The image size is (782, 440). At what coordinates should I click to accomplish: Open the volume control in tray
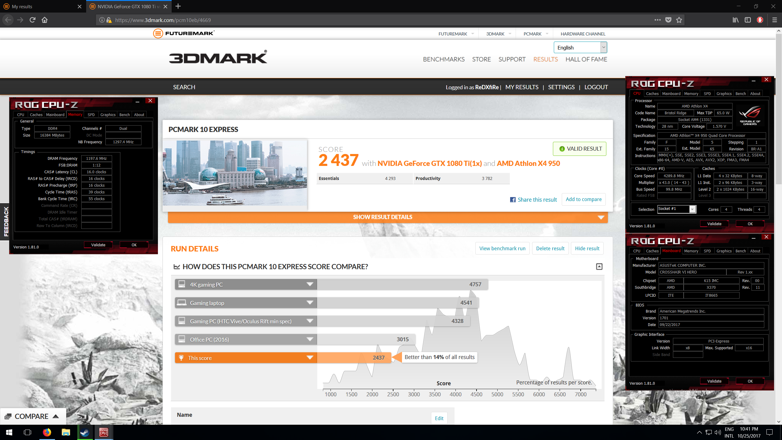(718, 432)
